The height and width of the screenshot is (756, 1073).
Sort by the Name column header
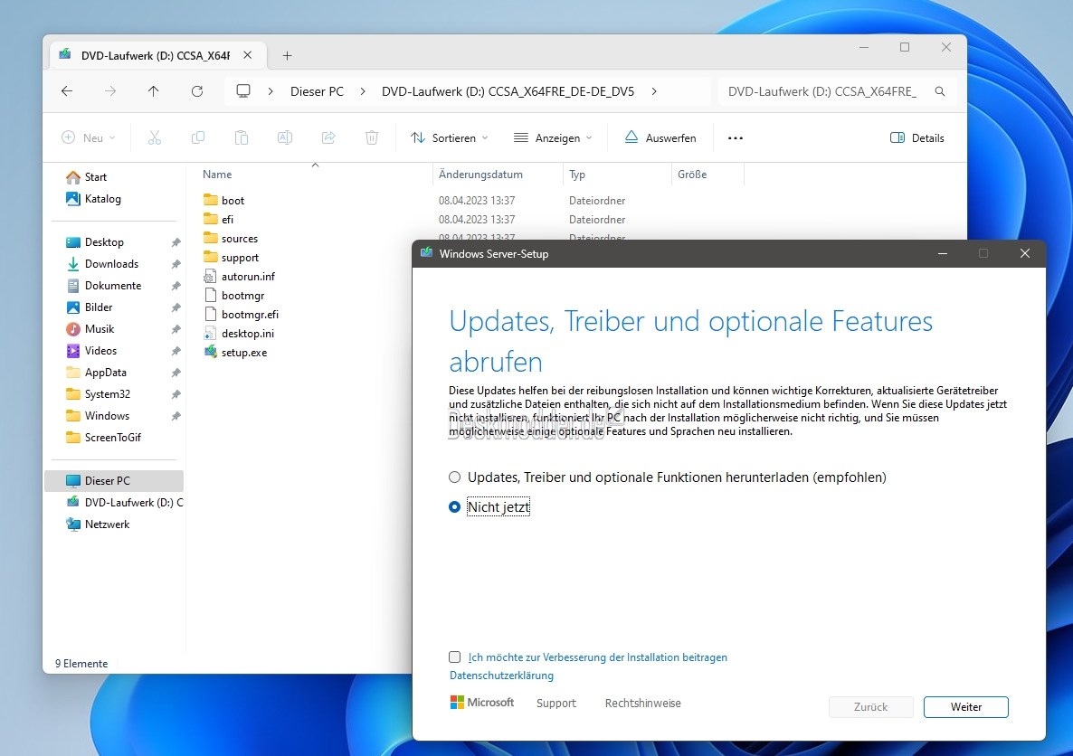pos(218,175)
